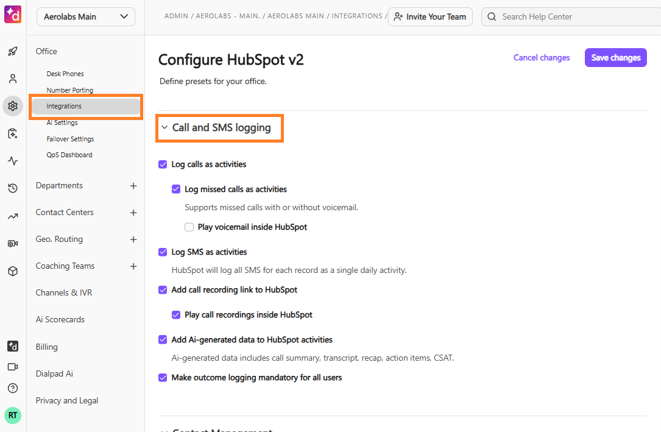Open Ai Scorecards
Viewport: 661px width, 432px height.
click(60, 320)
